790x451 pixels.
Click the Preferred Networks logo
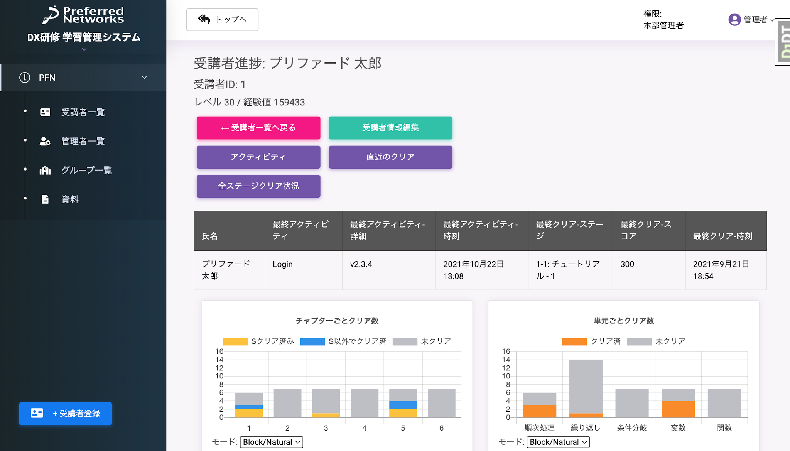(83, 15)
